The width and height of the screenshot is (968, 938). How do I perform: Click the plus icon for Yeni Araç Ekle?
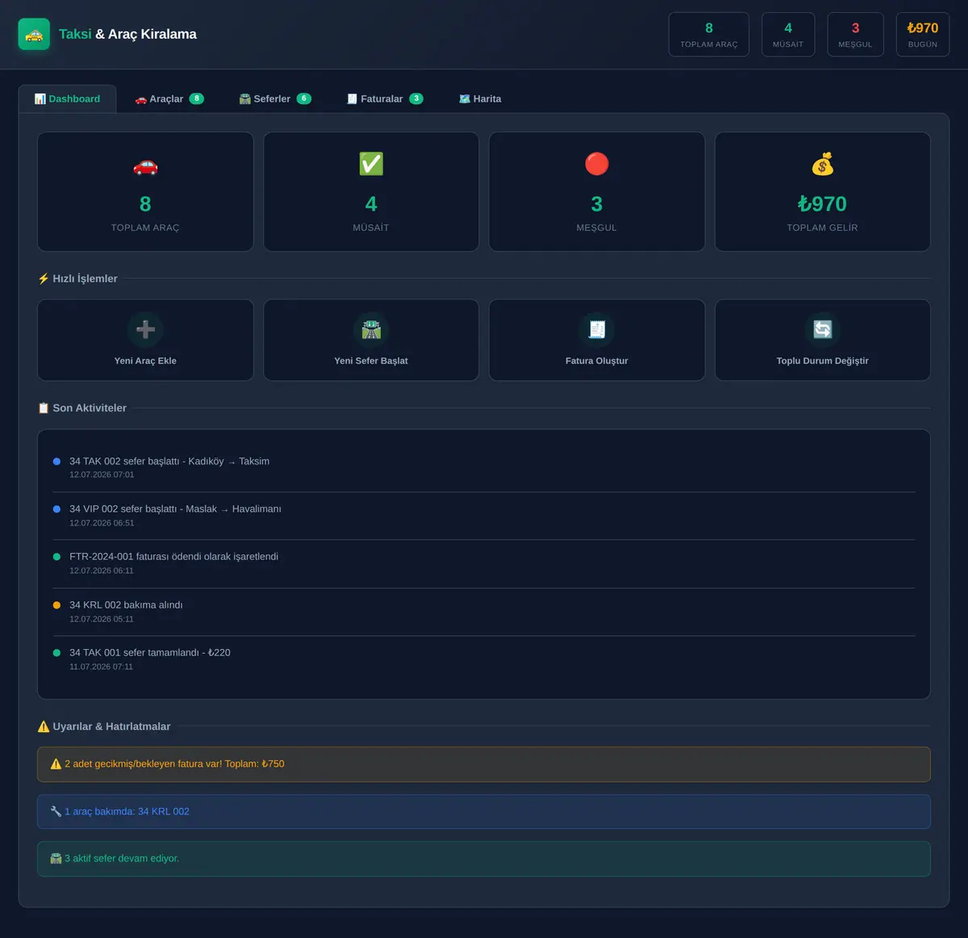click(x=145, y=329)
